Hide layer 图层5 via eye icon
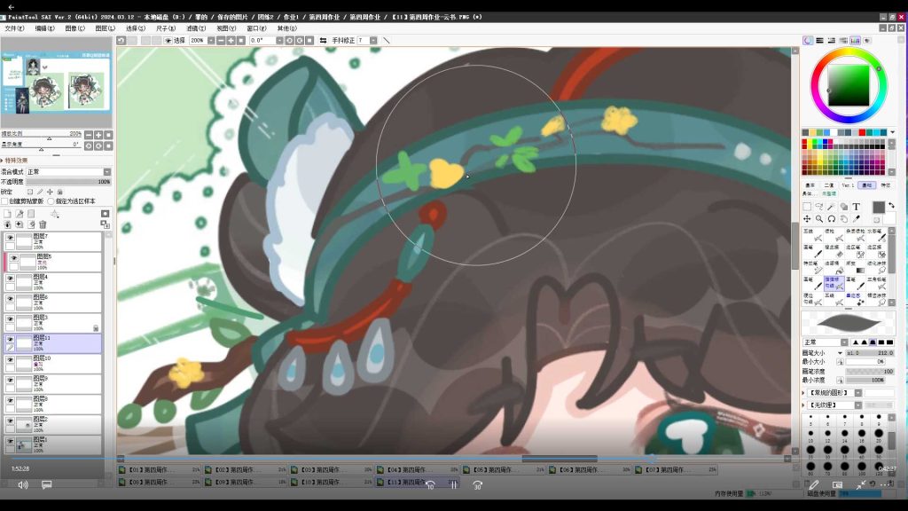 pos(13,258)
